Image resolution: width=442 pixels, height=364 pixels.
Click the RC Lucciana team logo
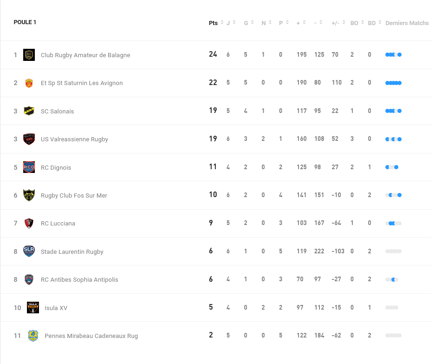(29, 223)
